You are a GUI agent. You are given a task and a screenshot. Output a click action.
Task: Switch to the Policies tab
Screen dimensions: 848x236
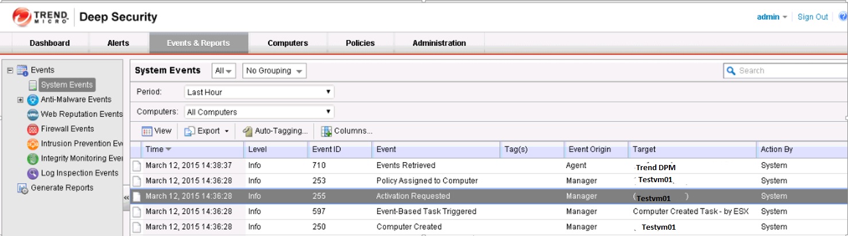coord(360,43)
